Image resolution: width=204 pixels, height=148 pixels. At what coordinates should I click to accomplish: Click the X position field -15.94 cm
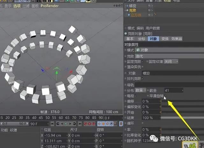coord(55,135)
